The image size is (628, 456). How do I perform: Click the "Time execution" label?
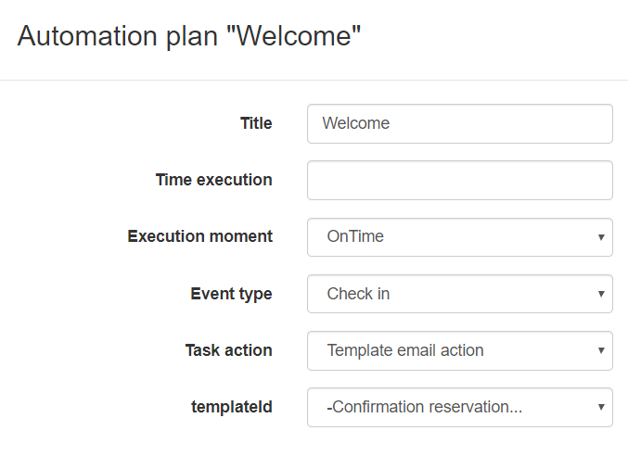coord(214,180)
